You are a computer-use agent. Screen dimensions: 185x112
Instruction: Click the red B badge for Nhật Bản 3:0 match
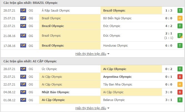click(180, 92)
